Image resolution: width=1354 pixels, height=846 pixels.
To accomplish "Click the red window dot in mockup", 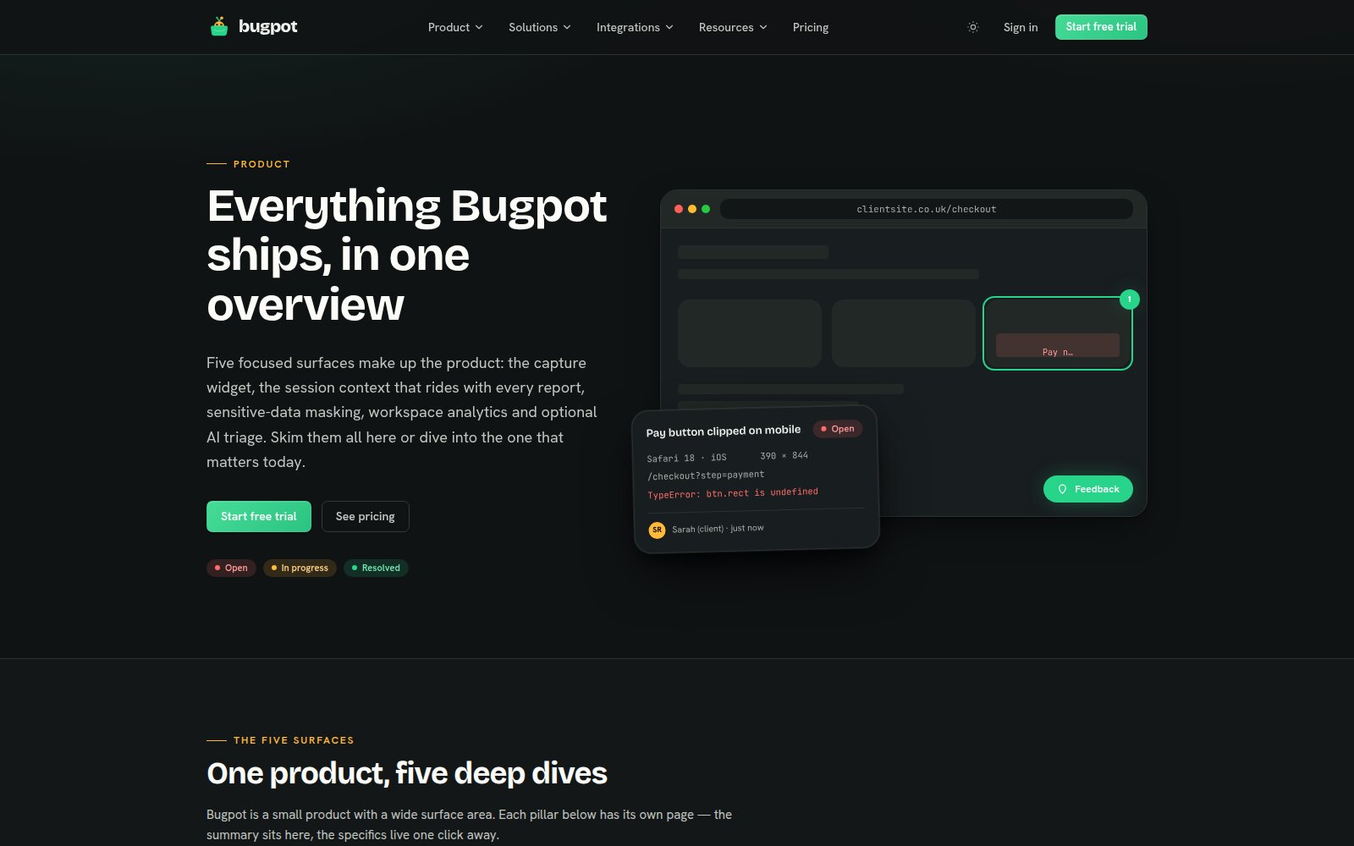I will (x=679, y=209).
